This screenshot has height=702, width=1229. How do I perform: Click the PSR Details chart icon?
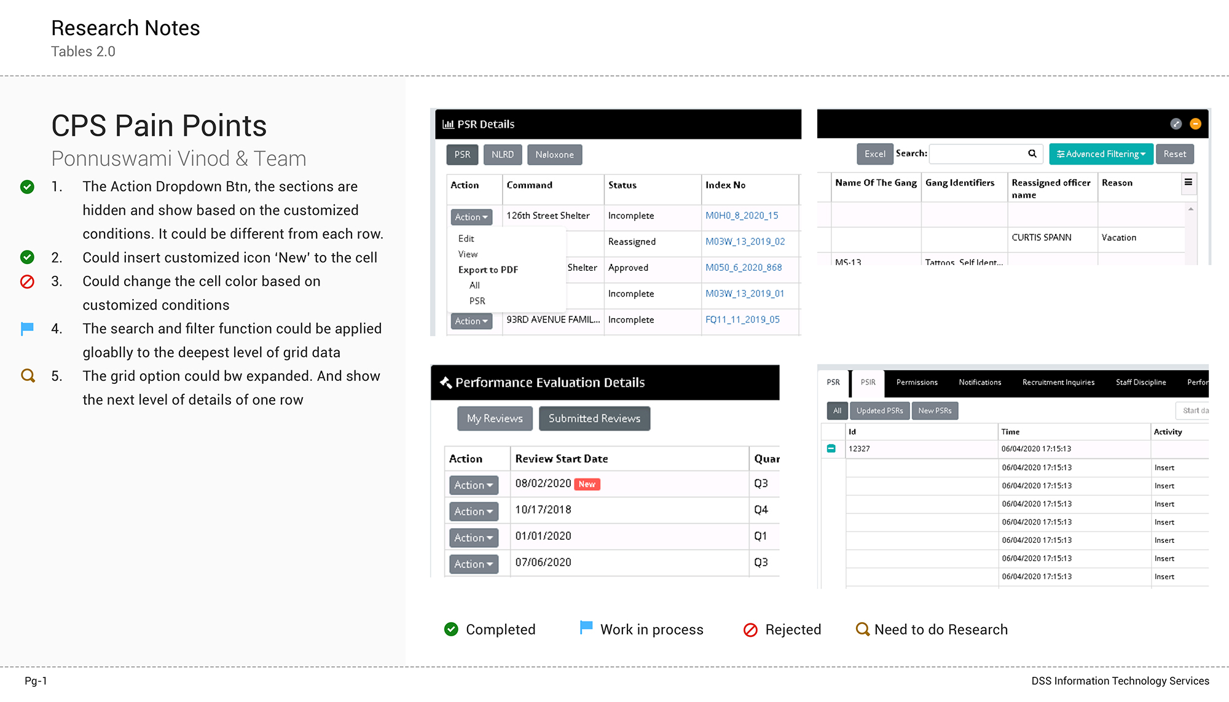(x=448, y=124)
